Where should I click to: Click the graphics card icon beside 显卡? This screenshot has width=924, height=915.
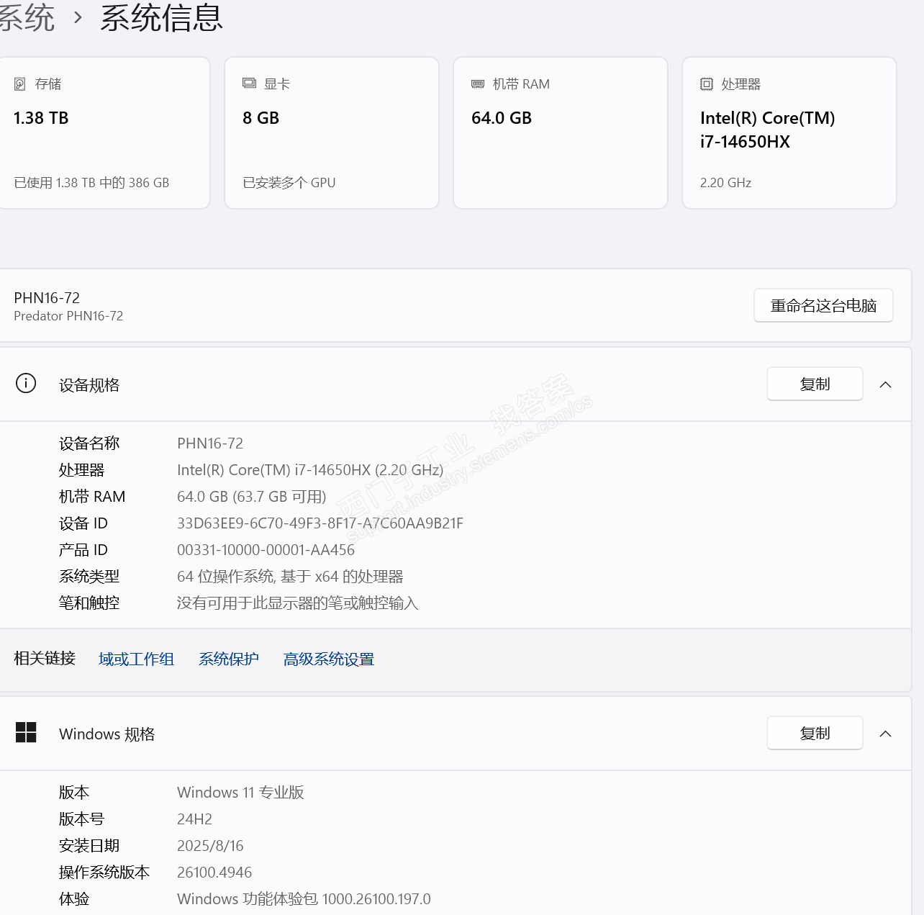pos(249,84)
